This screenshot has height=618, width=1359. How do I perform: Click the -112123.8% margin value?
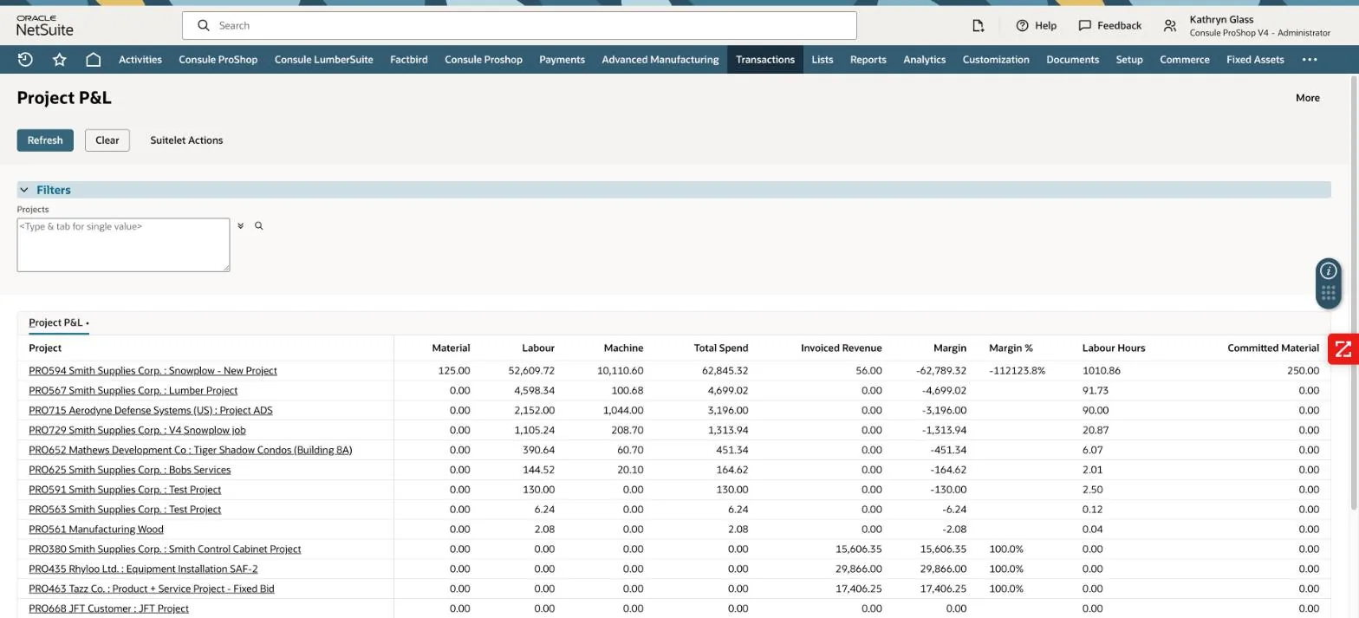click(1017, 371)
